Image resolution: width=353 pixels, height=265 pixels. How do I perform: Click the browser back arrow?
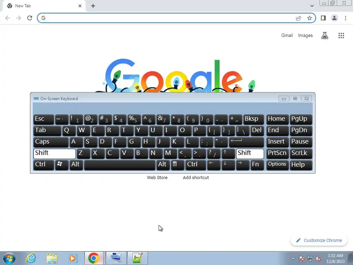tap(8, 18)
